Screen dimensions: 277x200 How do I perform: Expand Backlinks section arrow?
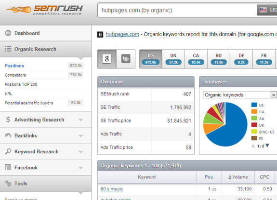[81, 136]
